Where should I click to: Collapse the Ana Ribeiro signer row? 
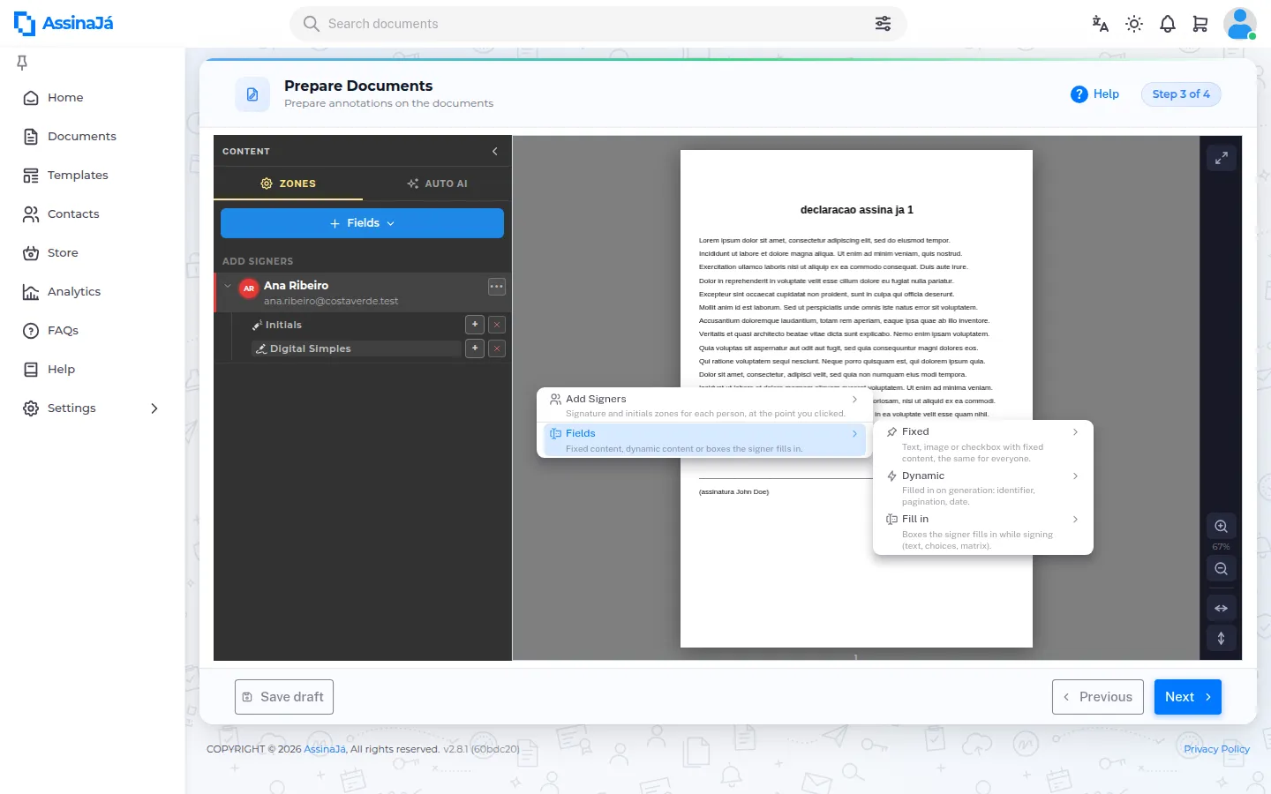click(x=228, y=286)
